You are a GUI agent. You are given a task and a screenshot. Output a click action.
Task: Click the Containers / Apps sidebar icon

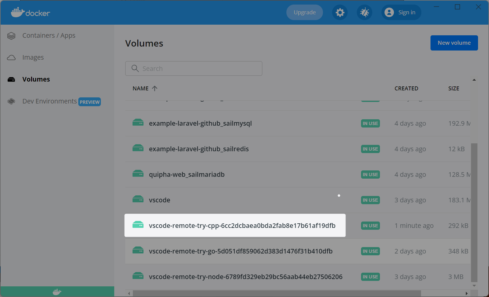[11, 36]
